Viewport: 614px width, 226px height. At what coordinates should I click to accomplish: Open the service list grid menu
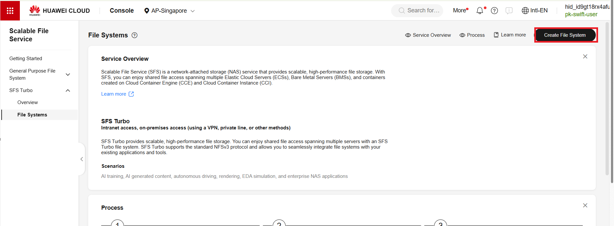coord(10,11)
